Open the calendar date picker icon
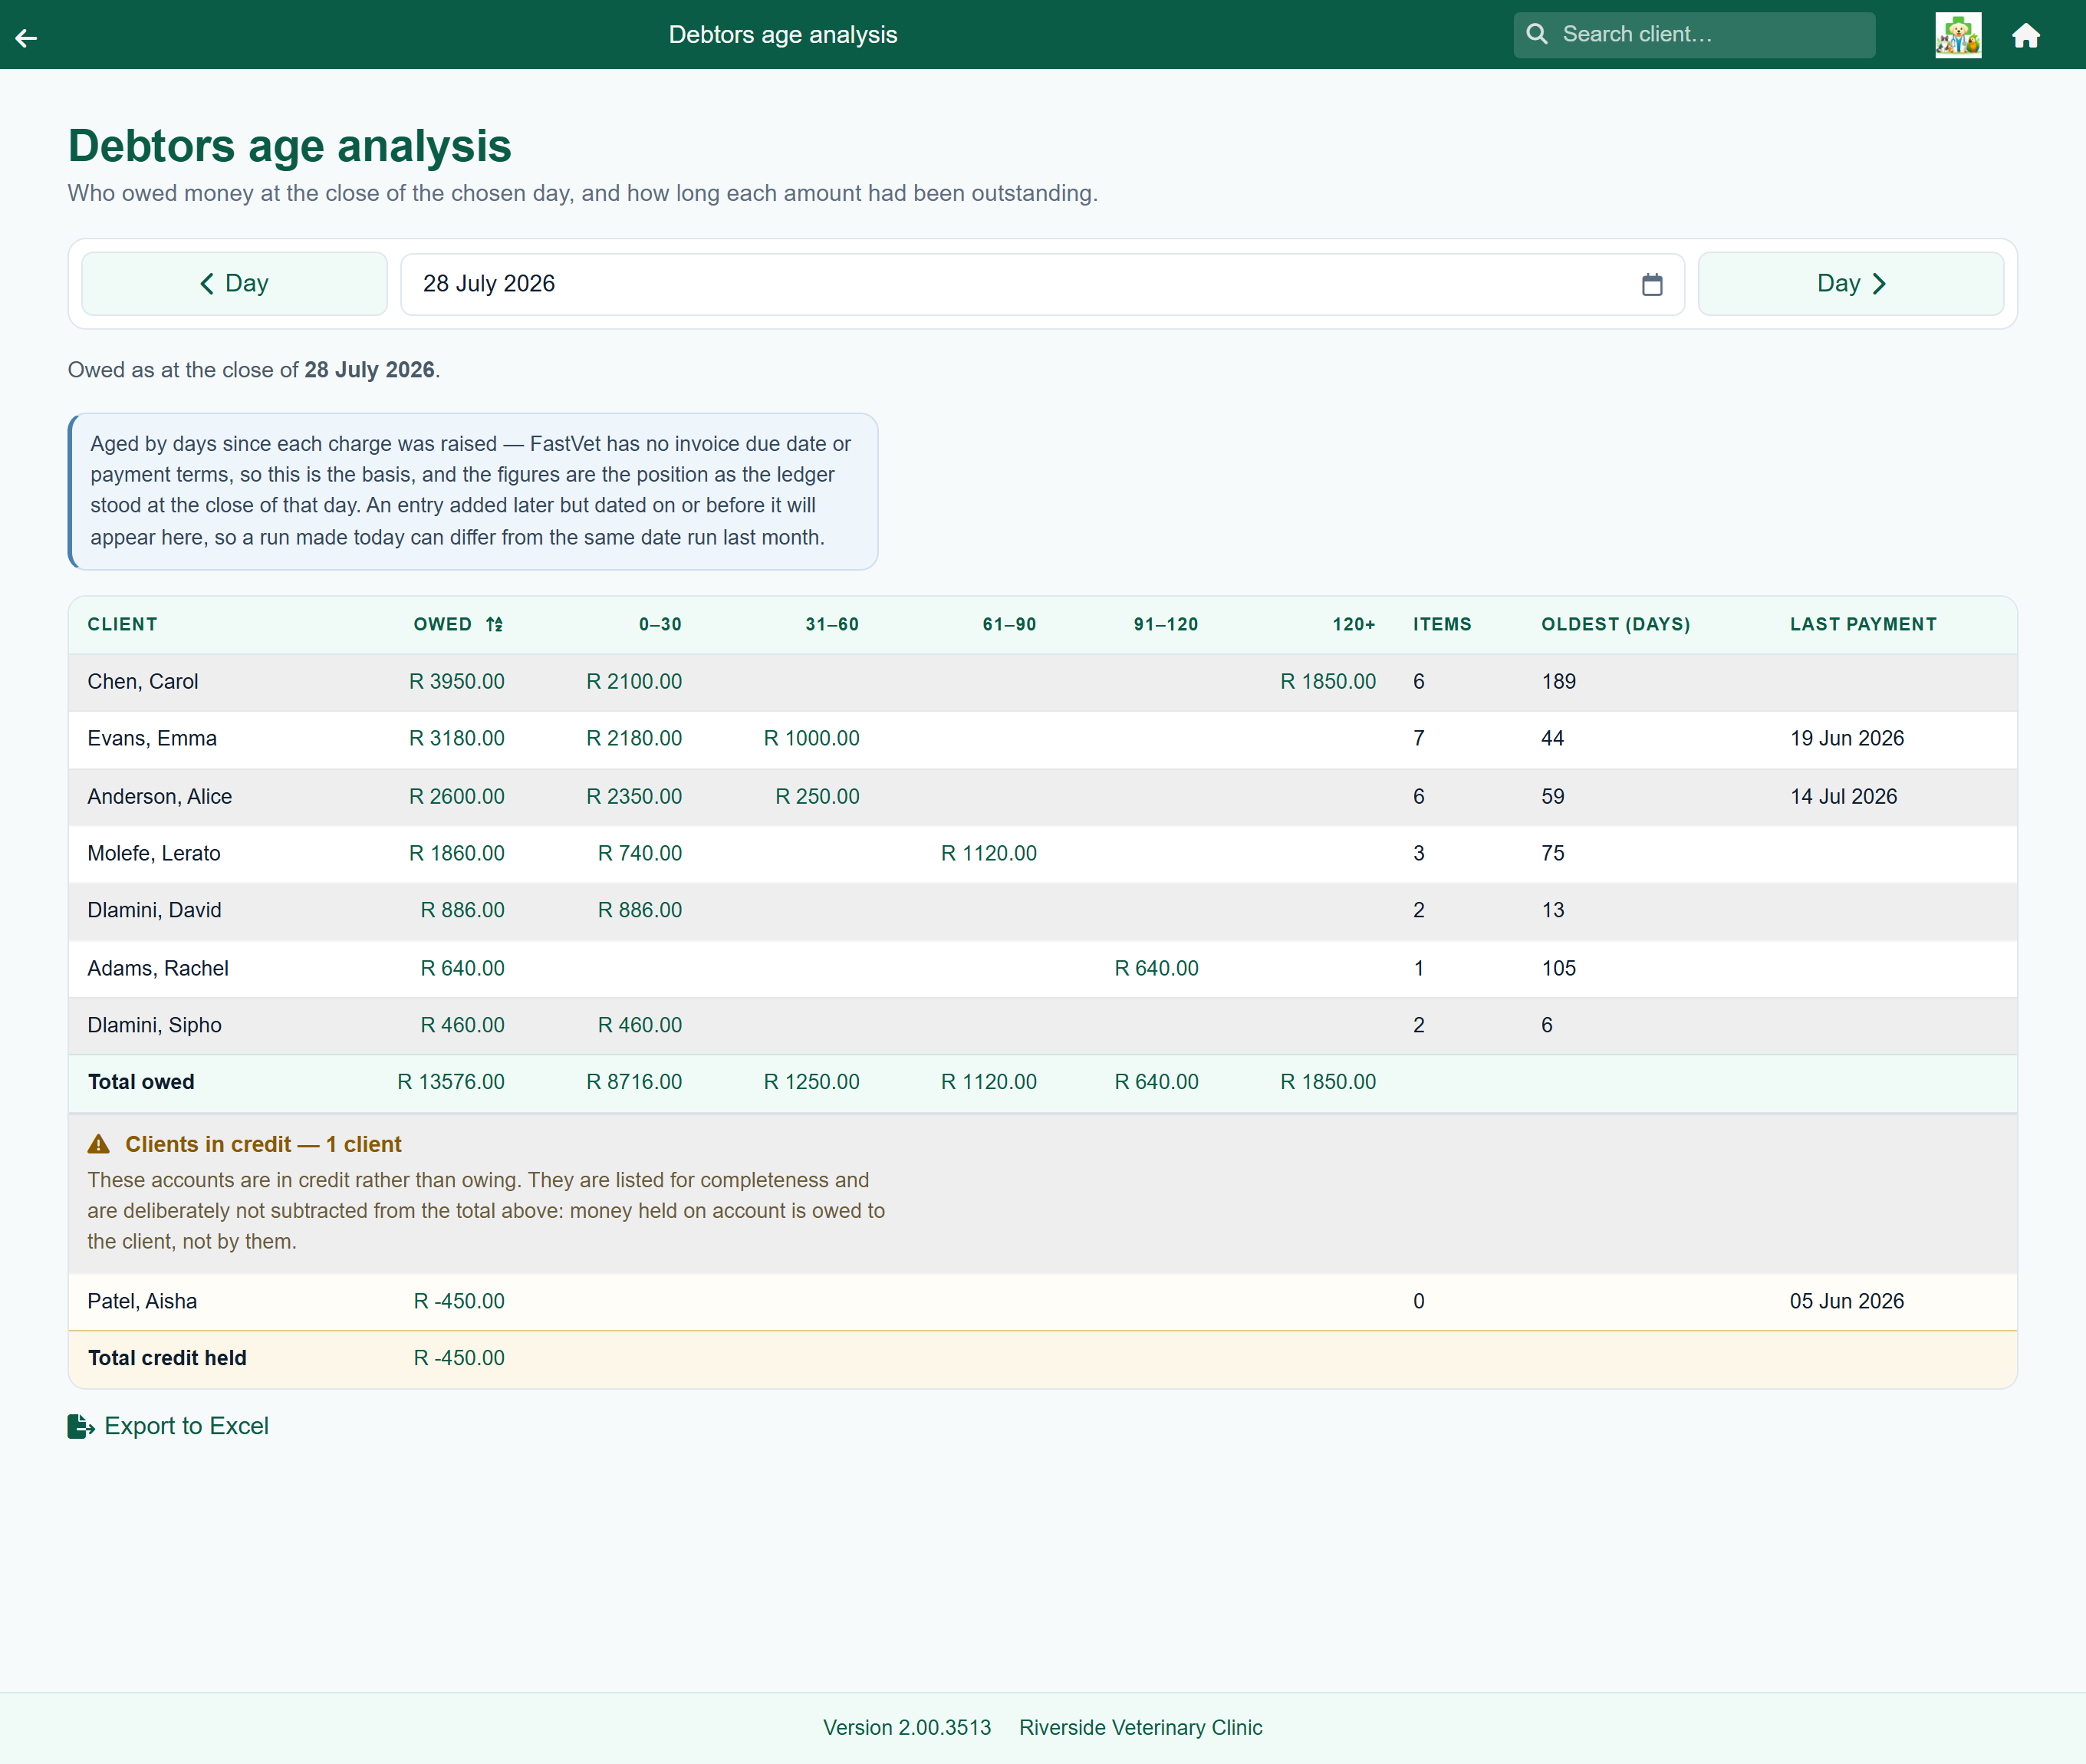 point(1652,284)
